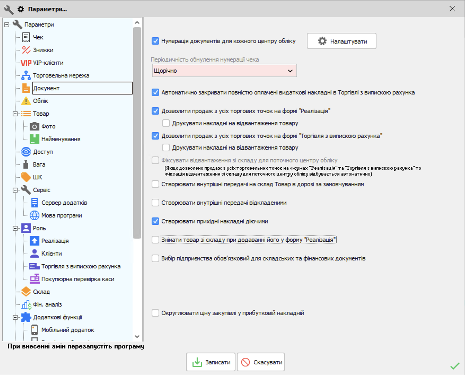Collapse the Роль tree branch
This screenshot has width=465, height=375.
pos(15,228)
